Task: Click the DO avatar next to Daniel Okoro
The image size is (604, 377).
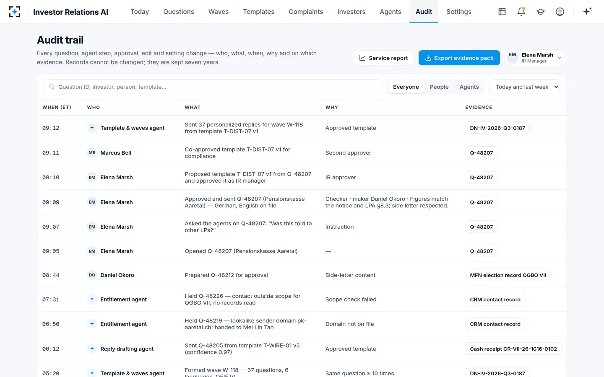Action: 92,275
